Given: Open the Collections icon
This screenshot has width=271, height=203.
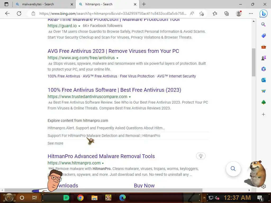Looking at the screenshot, I should point(227,13).
